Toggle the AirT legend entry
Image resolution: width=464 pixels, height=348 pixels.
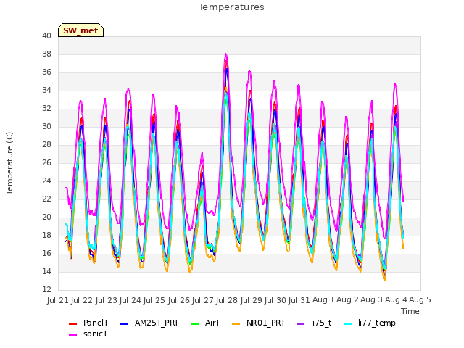206,323
